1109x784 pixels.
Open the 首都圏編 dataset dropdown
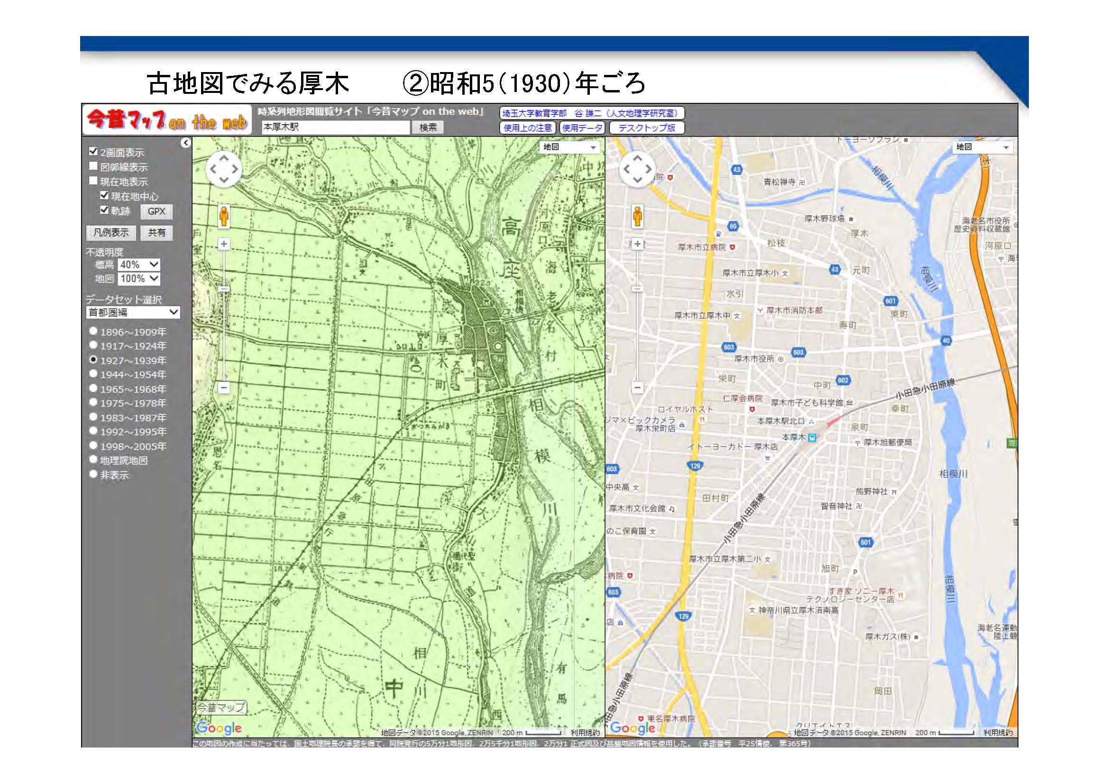(133, 312)
